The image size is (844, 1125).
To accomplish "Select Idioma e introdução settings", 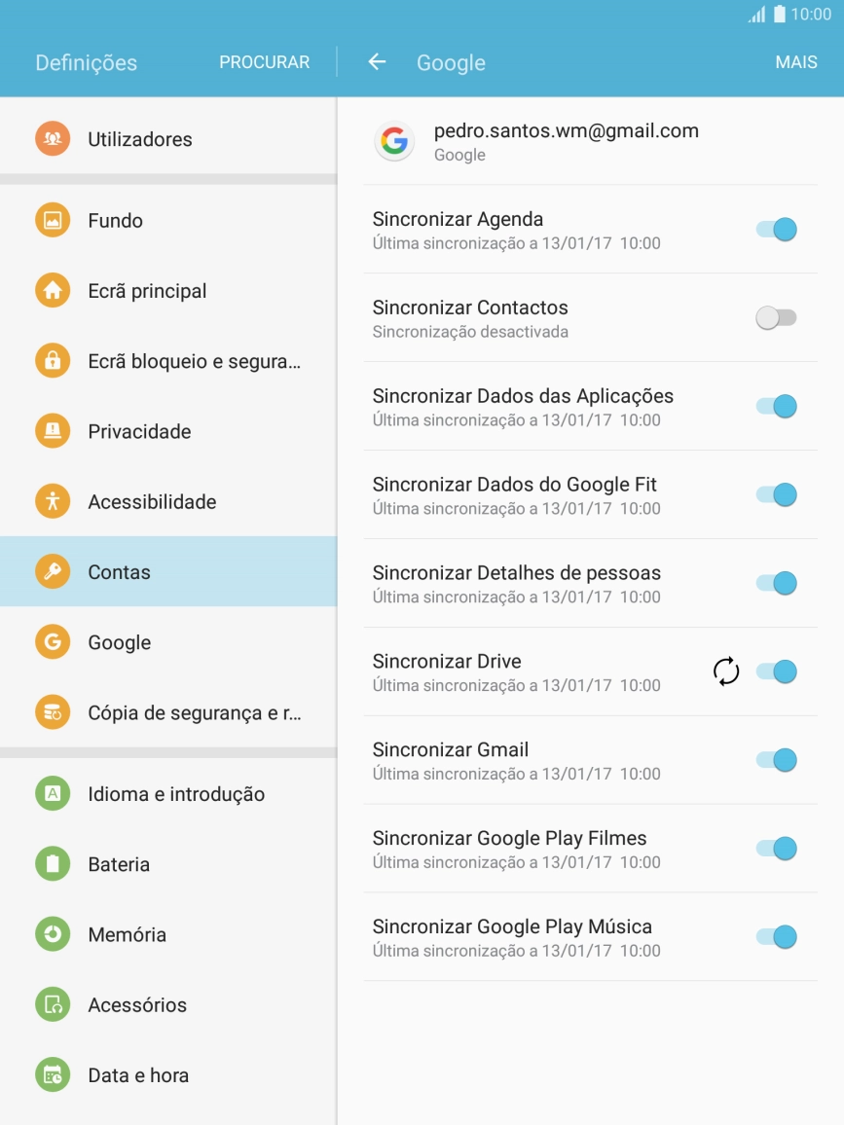I will point(52,793).
